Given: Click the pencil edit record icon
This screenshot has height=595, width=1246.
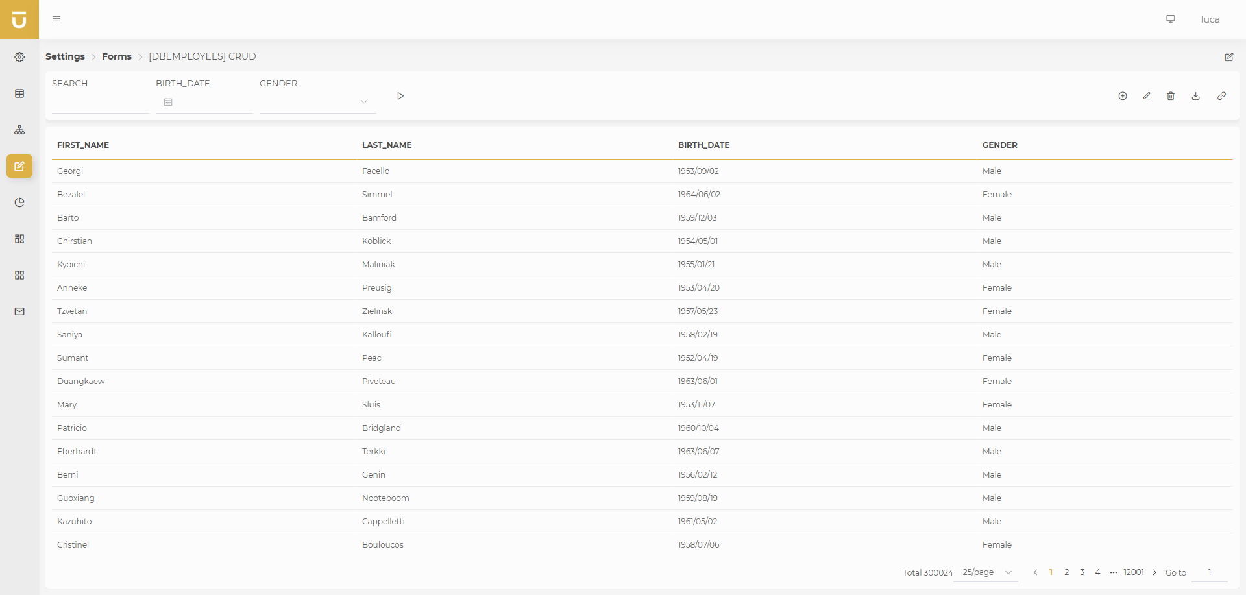Looking at the screenshot, I should (x=1147, y=96).
